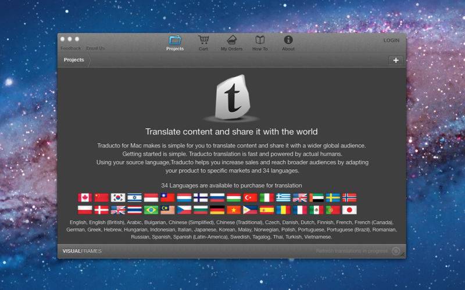465x290 pixels.
Task: Click the LOGIN button
Action: pyautogui.click(x=391, y=40)
